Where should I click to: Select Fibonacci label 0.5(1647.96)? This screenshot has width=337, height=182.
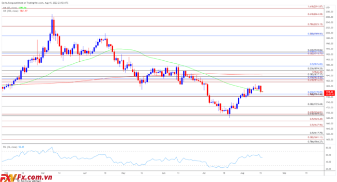tap(316, 125)
